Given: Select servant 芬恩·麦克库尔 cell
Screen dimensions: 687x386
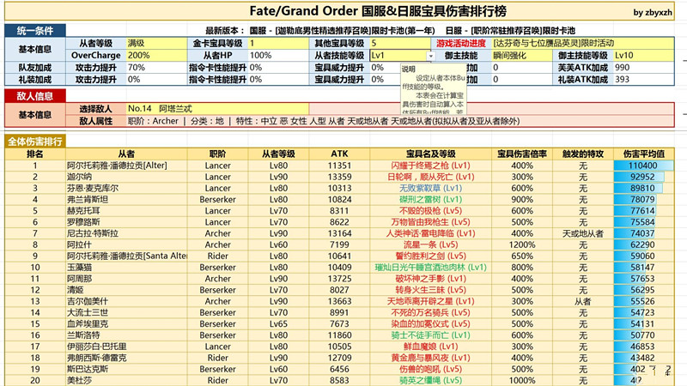Looking at the screenshot, I should pyautogui.click(x=126, y=188).
